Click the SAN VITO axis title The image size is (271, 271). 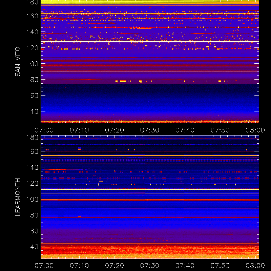pyautogui.click(x=18, y=62)
